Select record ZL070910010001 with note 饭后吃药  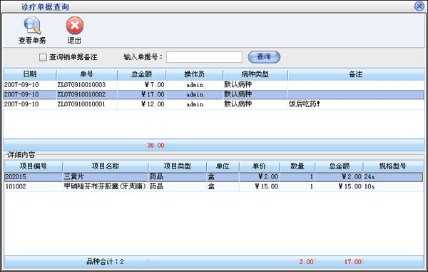[214, 104]
